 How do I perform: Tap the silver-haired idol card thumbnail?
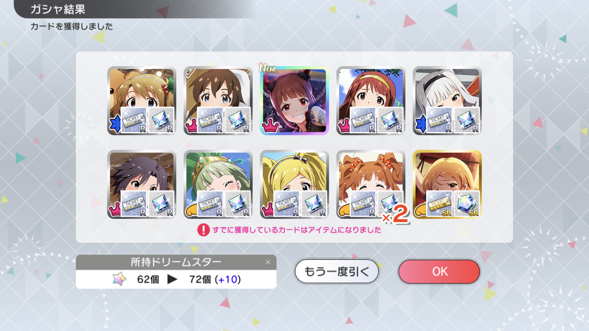coord(447,101)
